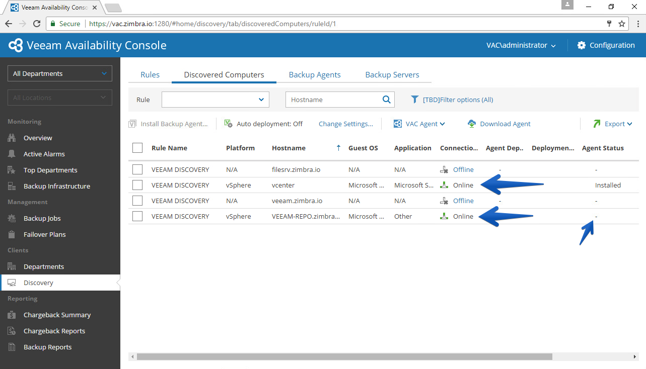The width and height of the screenshot is (646, 369).
Task: Click the Veeam Availability Console logo icon
Action: [16, 45]
